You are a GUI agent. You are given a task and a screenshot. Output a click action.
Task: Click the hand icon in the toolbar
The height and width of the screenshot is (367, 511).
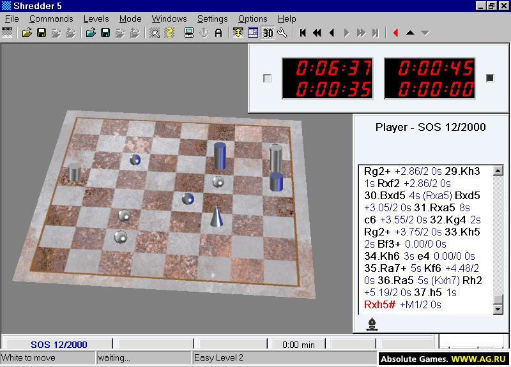(204, 33)
